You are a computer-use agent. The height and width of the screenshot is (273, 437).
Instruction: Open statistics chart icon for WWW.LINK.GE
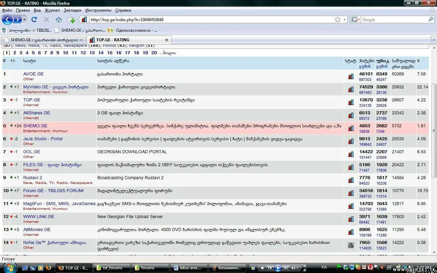click(351, 219)
